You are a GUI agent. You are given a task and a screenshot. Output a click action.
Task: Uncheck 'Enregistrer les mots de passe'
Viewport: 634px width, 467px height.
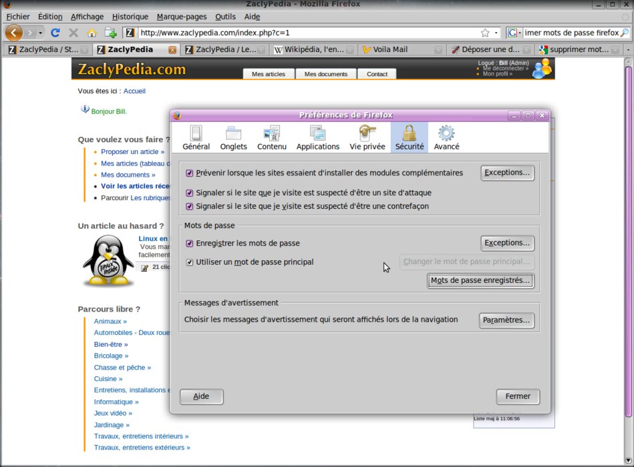tap(190, 244)
